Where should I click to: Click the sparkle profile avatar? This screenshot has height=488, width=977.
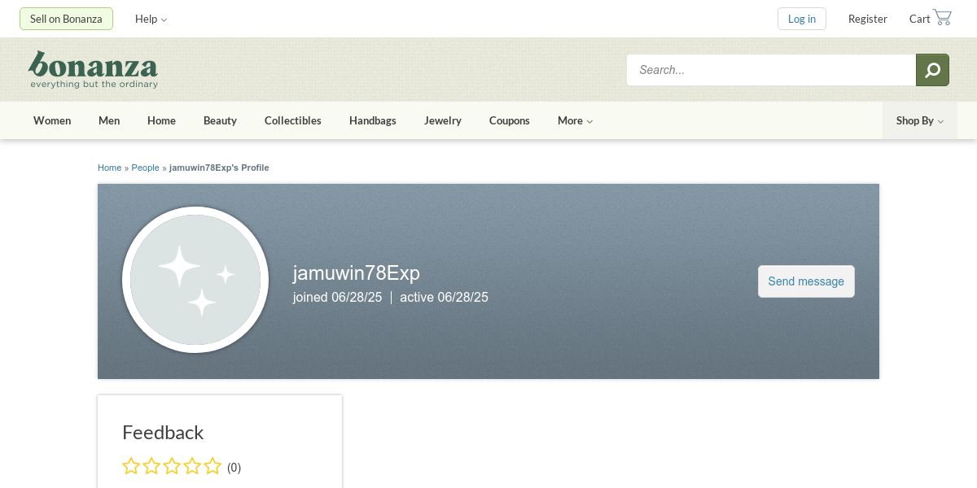(x=195, y=280)
